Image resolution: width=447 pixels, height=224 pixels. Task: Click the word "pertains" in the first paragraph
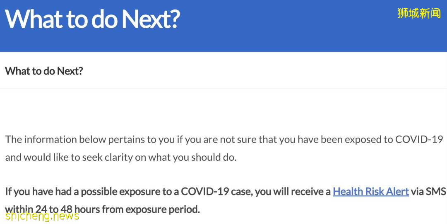125,139
